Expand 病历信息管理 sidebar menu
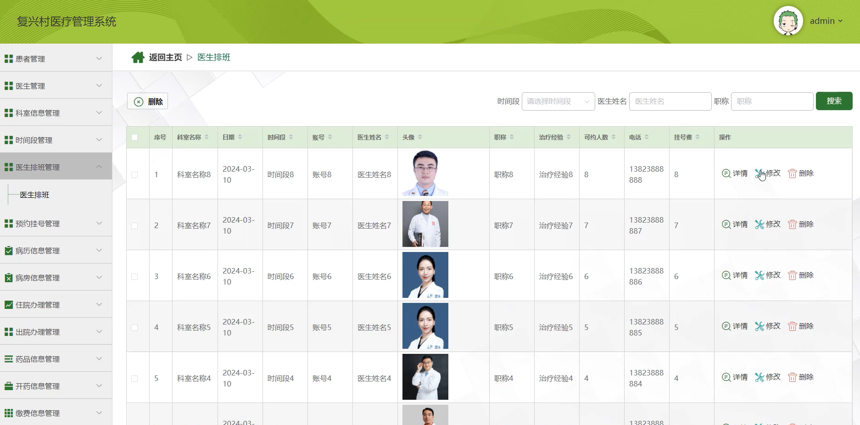Viewport: 860px width, 425px height. (x=56, y=250)
